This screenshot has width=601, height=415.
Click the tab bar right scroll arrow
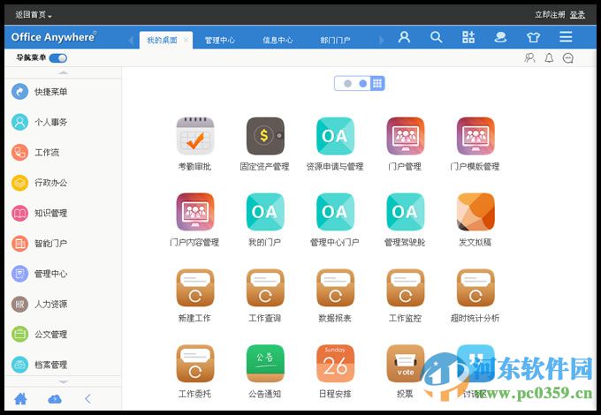[x=381, y=40]
